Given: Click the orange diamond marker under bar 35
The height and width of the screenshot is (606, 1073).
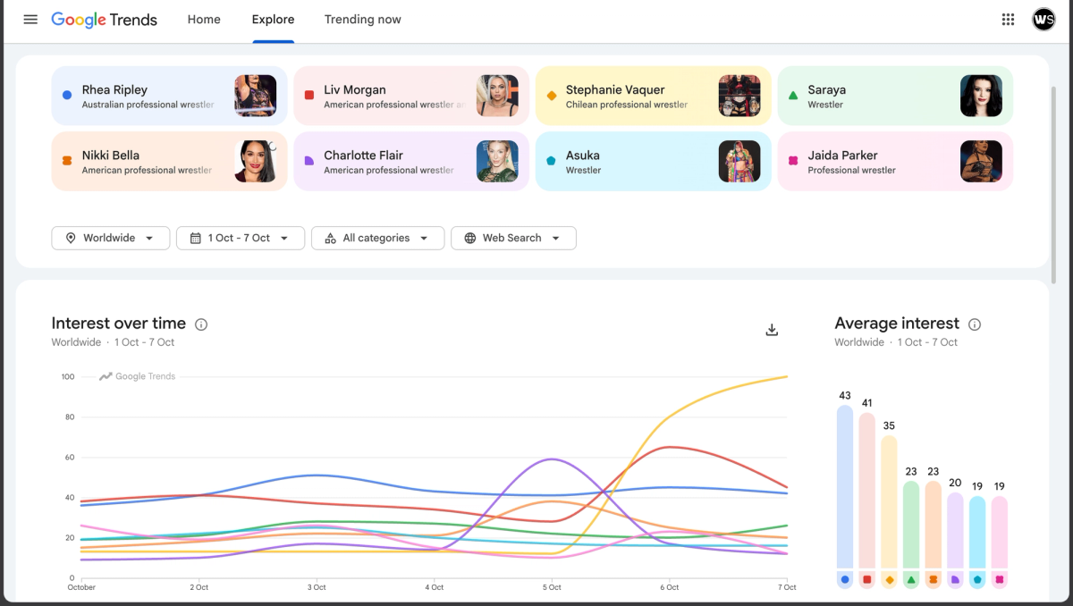Looking at the screenshot, I should (x=889, y=579).
